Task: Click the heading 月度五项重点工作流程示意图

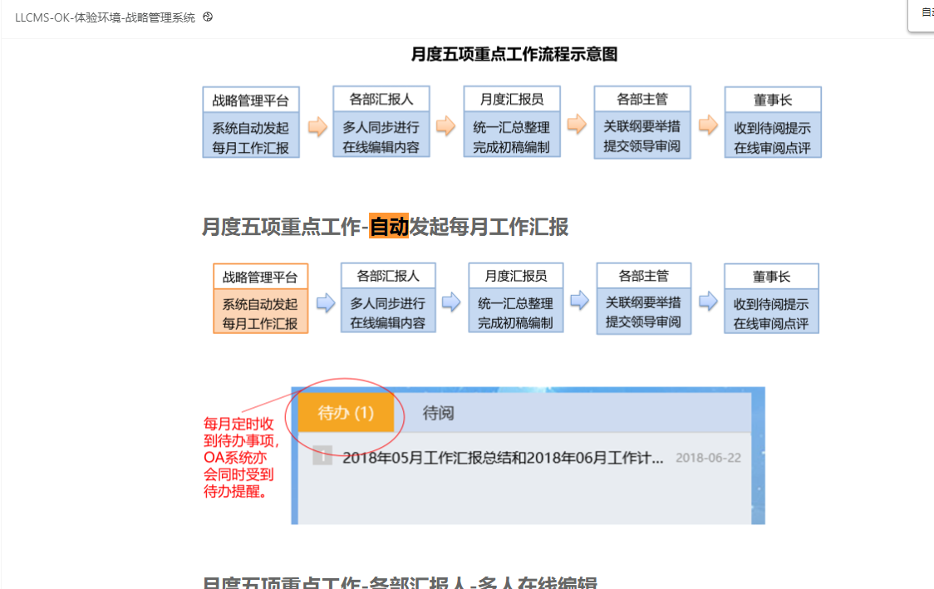Action: (x=514, y=54)
